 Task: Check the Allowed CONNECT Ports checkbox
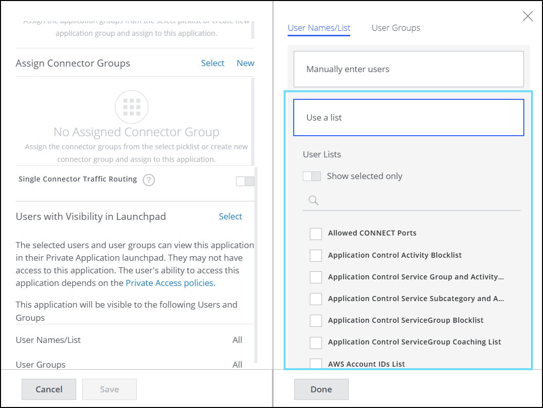click(x=316, y=234)
